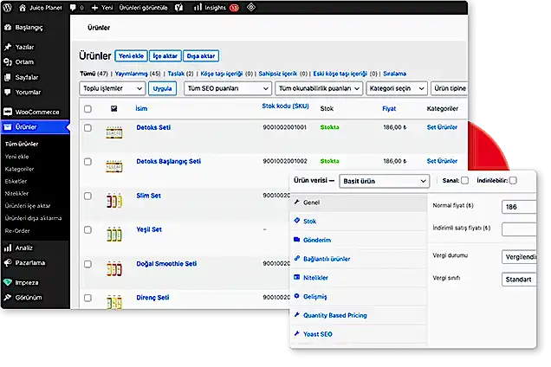The image size is (551, 367).
Task: Open Pazarlama megaphone icon
Action: [x=8, y=263]
